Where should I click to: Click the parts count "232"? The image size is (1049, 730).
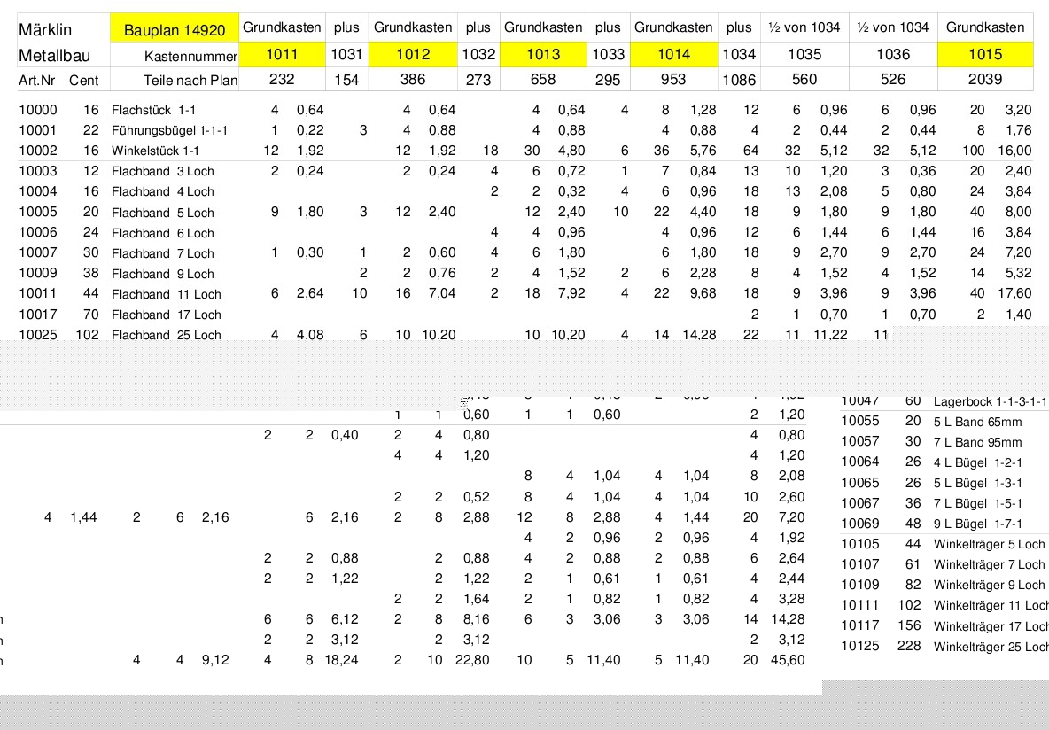pos(282,79)
